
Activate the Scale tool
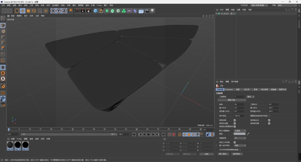tap(28, 11)
